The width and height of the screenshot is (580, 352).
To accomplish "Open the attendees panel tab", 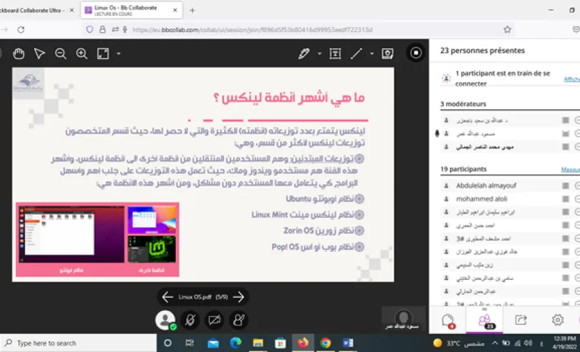I will point(485,321).
